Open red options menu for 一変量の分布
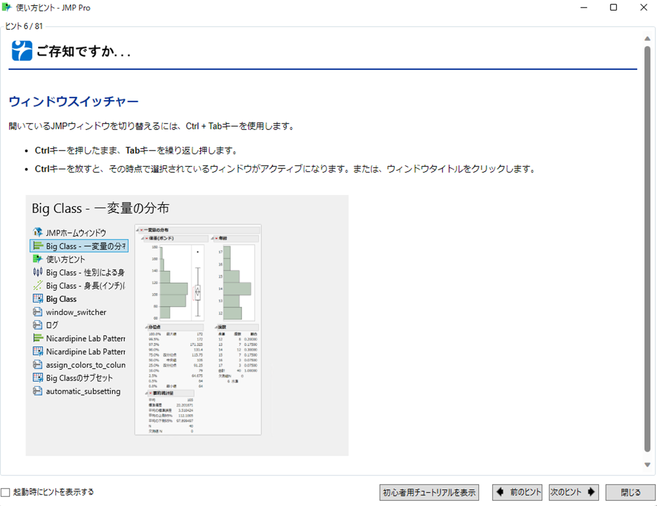This screenshot has height=506, width=657. point(141,230)
